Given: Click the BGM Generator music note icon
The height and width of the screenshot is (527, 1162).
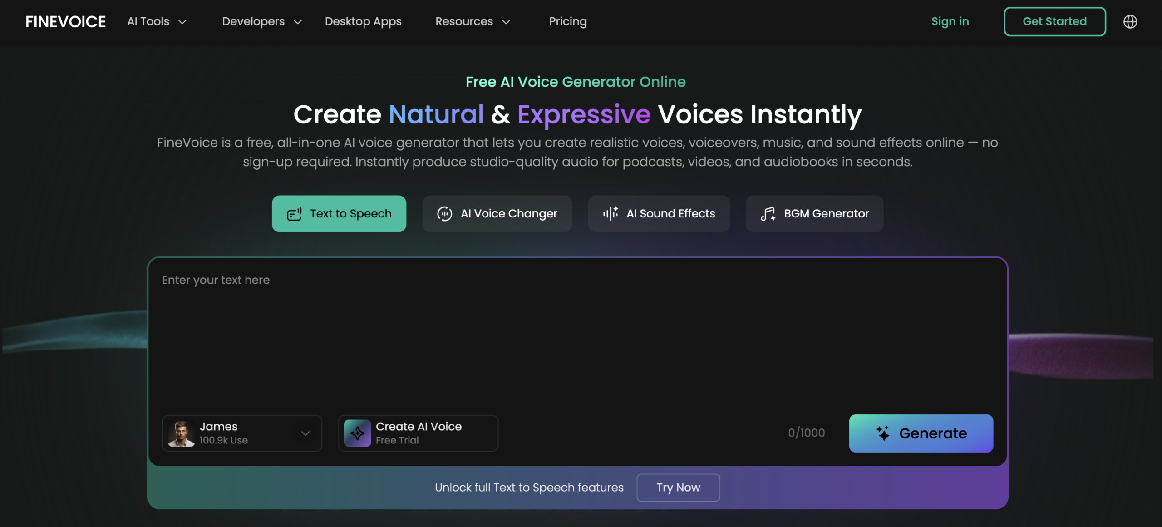Looking at the screenshot, I should point(768,214).
